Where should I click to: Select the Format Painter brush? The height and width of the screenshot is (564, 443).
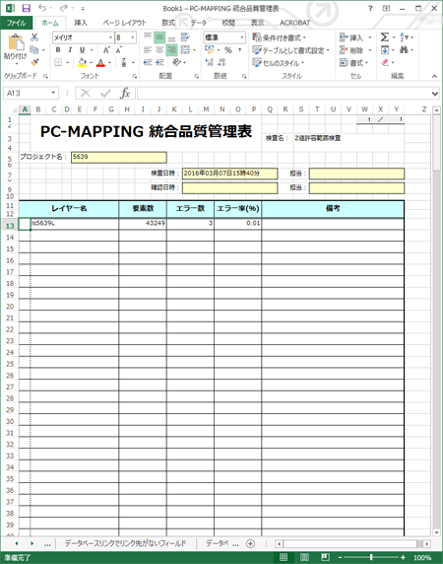click(x=34, y=62)
